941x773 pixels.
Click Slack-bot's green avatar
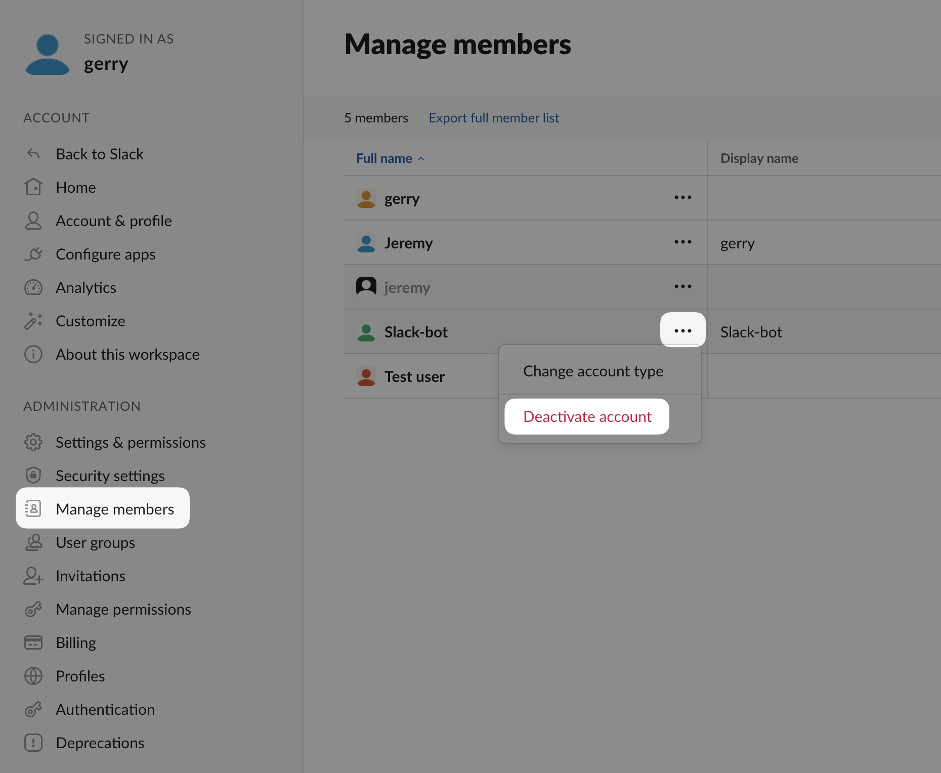click(x=366, y=332)
